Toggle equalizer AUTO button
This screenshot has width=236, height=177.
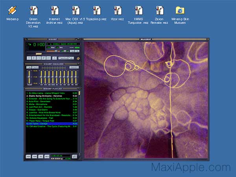[35, 67]
